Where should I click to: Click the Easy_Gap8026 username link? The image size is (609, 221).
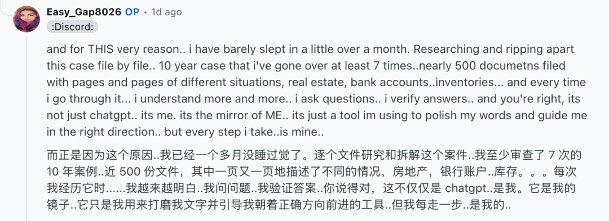84,12
